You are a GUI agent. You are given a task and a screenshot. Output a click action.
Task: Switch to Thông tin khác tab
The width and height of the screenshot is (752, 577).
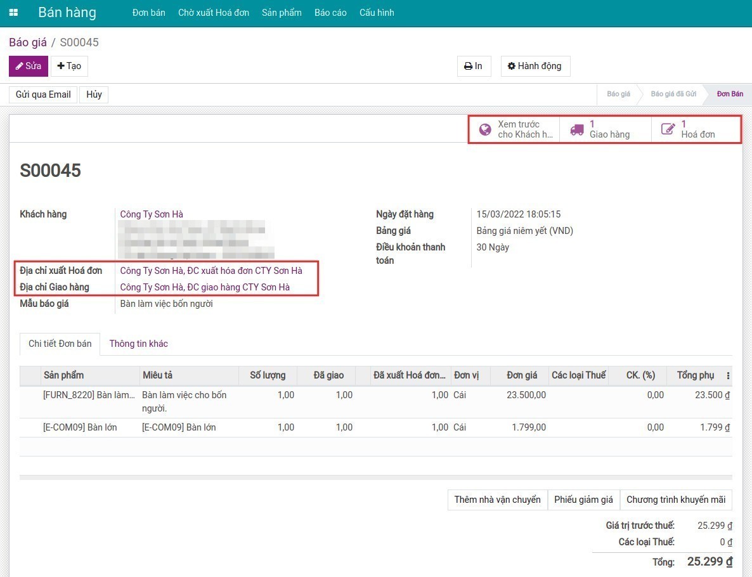(139, 344)
